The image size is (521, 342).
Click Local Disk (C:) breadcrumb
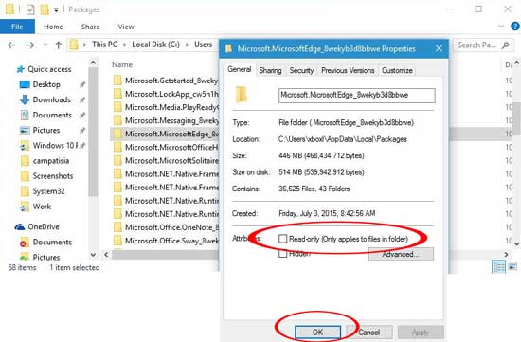point(155,45)
